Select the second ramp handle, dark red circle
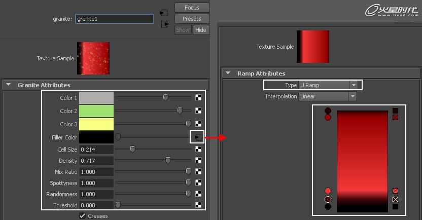Viewport: 422px width, 220px height. pos(328,118)
